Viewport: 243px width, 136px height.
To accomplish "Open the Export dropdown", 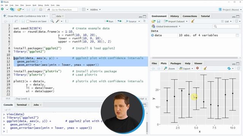I will [186, 68].
